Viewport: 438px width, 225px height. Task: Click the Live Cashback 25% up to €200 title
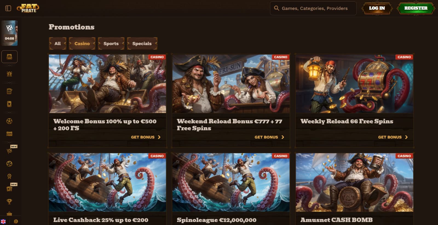pos(101,220)
